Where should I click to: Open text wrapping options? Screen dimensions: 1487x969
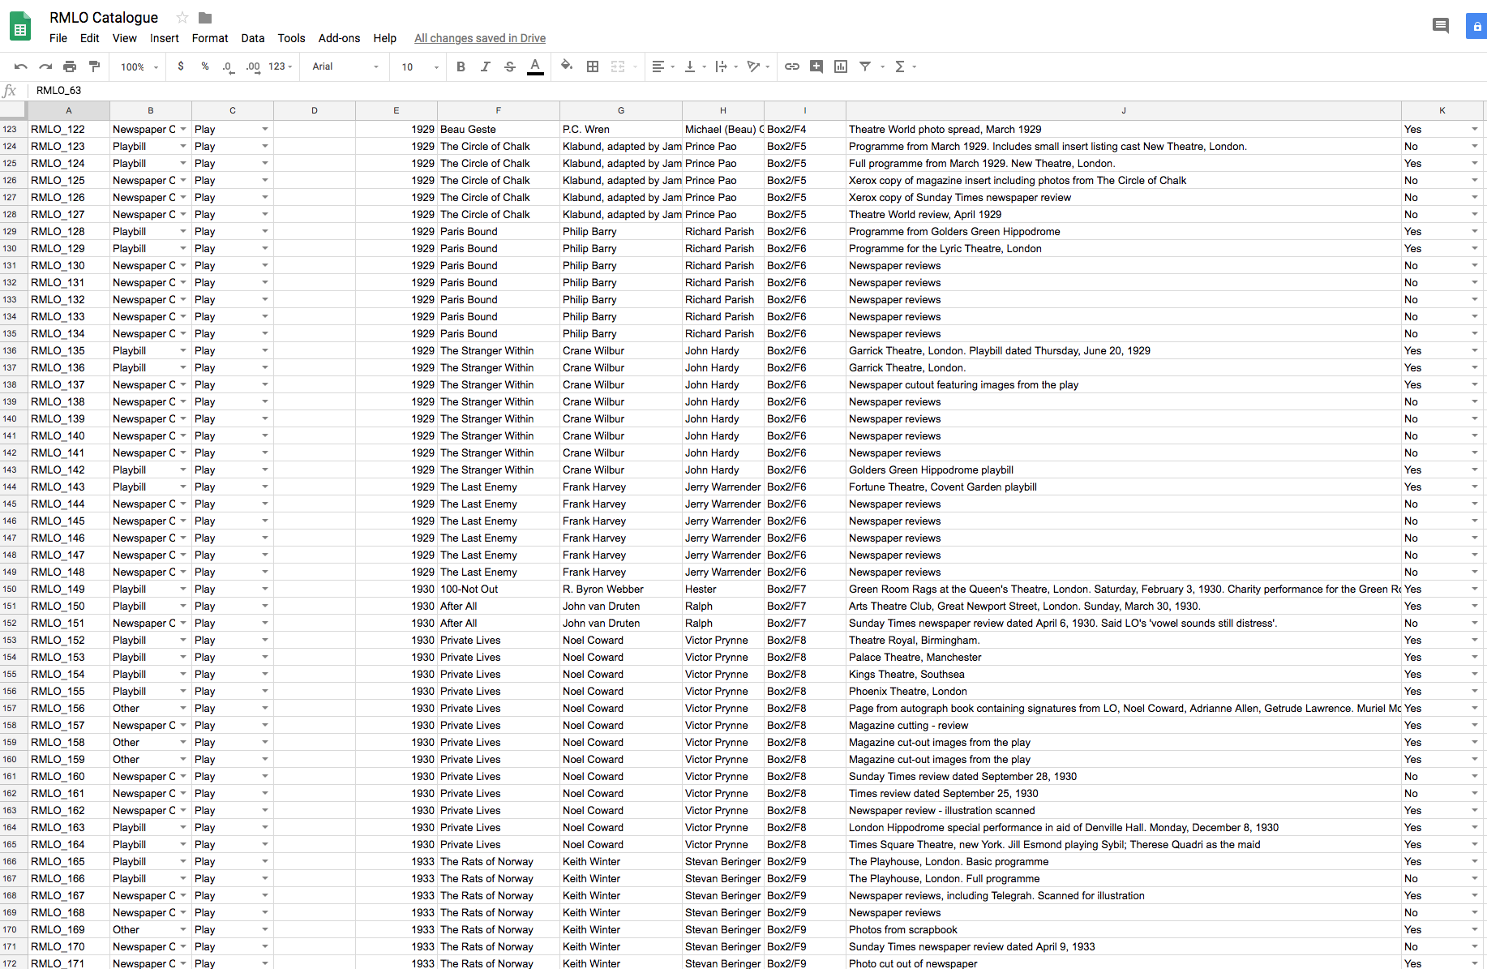(726, 66)
